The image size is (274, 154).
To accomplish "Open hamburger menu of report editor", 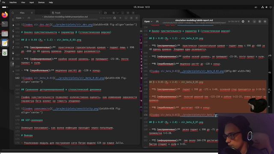I will [249, 21].
